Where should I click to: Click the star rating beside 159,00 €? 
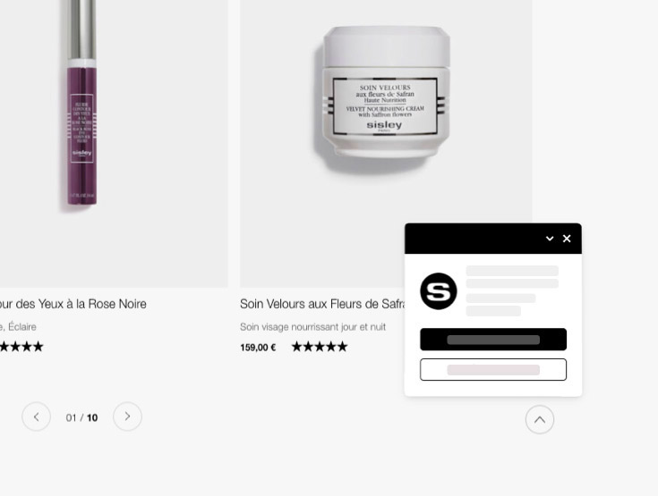click(x=320, y=347)
